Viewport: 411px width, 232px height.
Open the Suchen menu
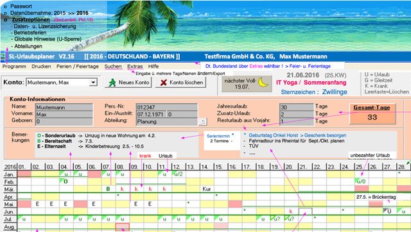(113, 67)
